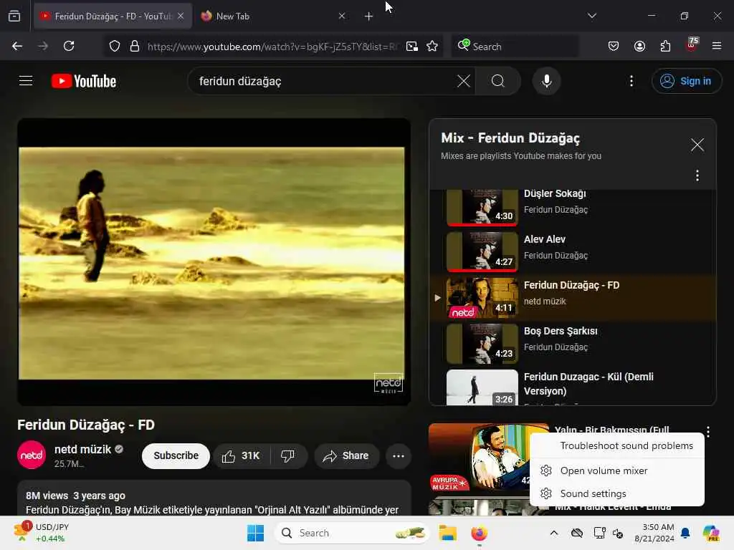Screen dimensions: 734x550
Task: Close the YouTube browser tab
Action: click(x=181, y=16)
